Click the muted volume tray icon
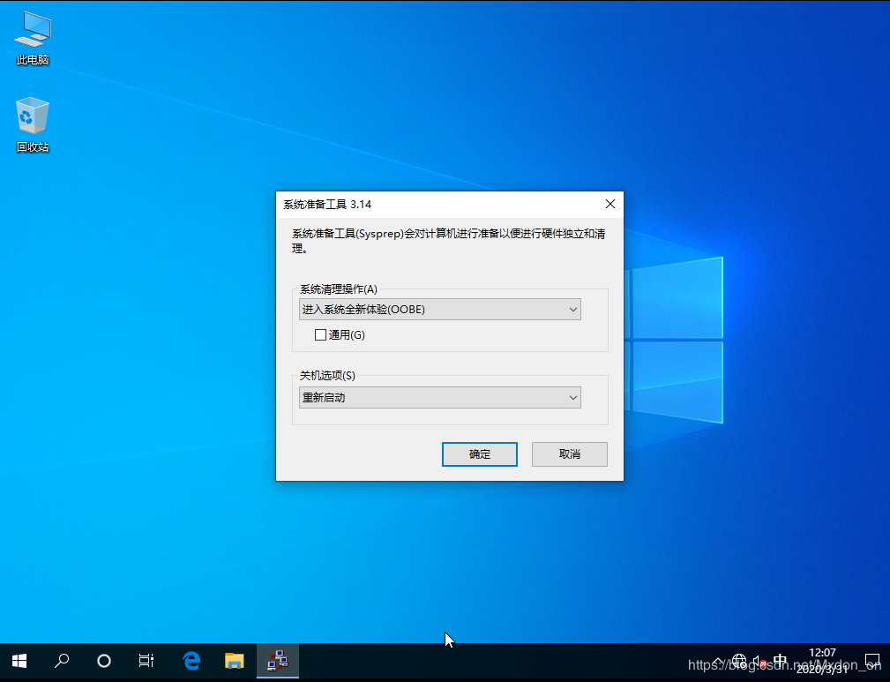The width and height of the screenshot is (890, 682). tap(759, 661)
